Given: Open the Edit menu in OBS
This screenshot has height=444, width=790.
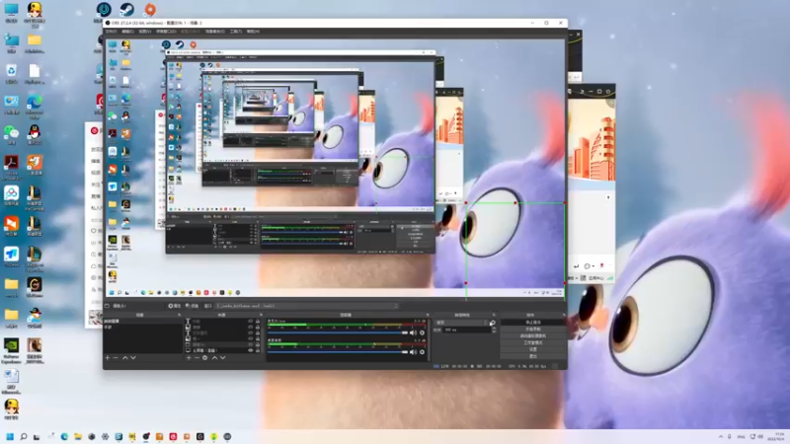Looking at the screenshot, I should pos(128,32).
